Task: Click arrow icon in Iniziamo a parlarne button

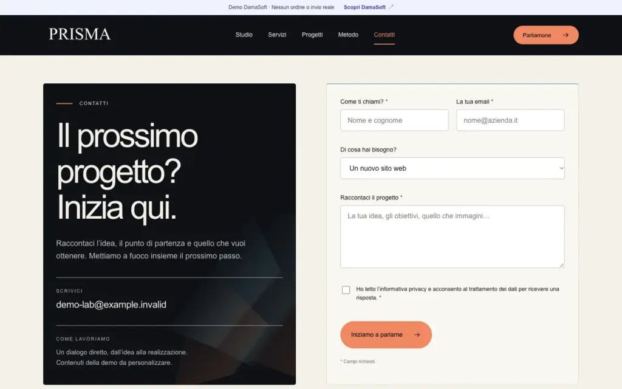Action: 417,335
